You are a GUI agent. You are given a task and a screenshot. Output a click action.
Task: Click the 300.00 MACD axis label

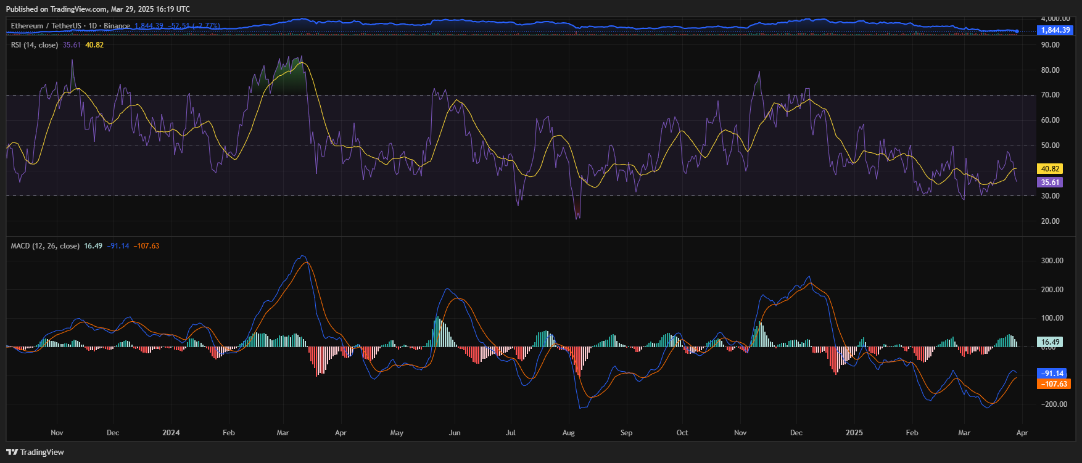[1052, 261]
